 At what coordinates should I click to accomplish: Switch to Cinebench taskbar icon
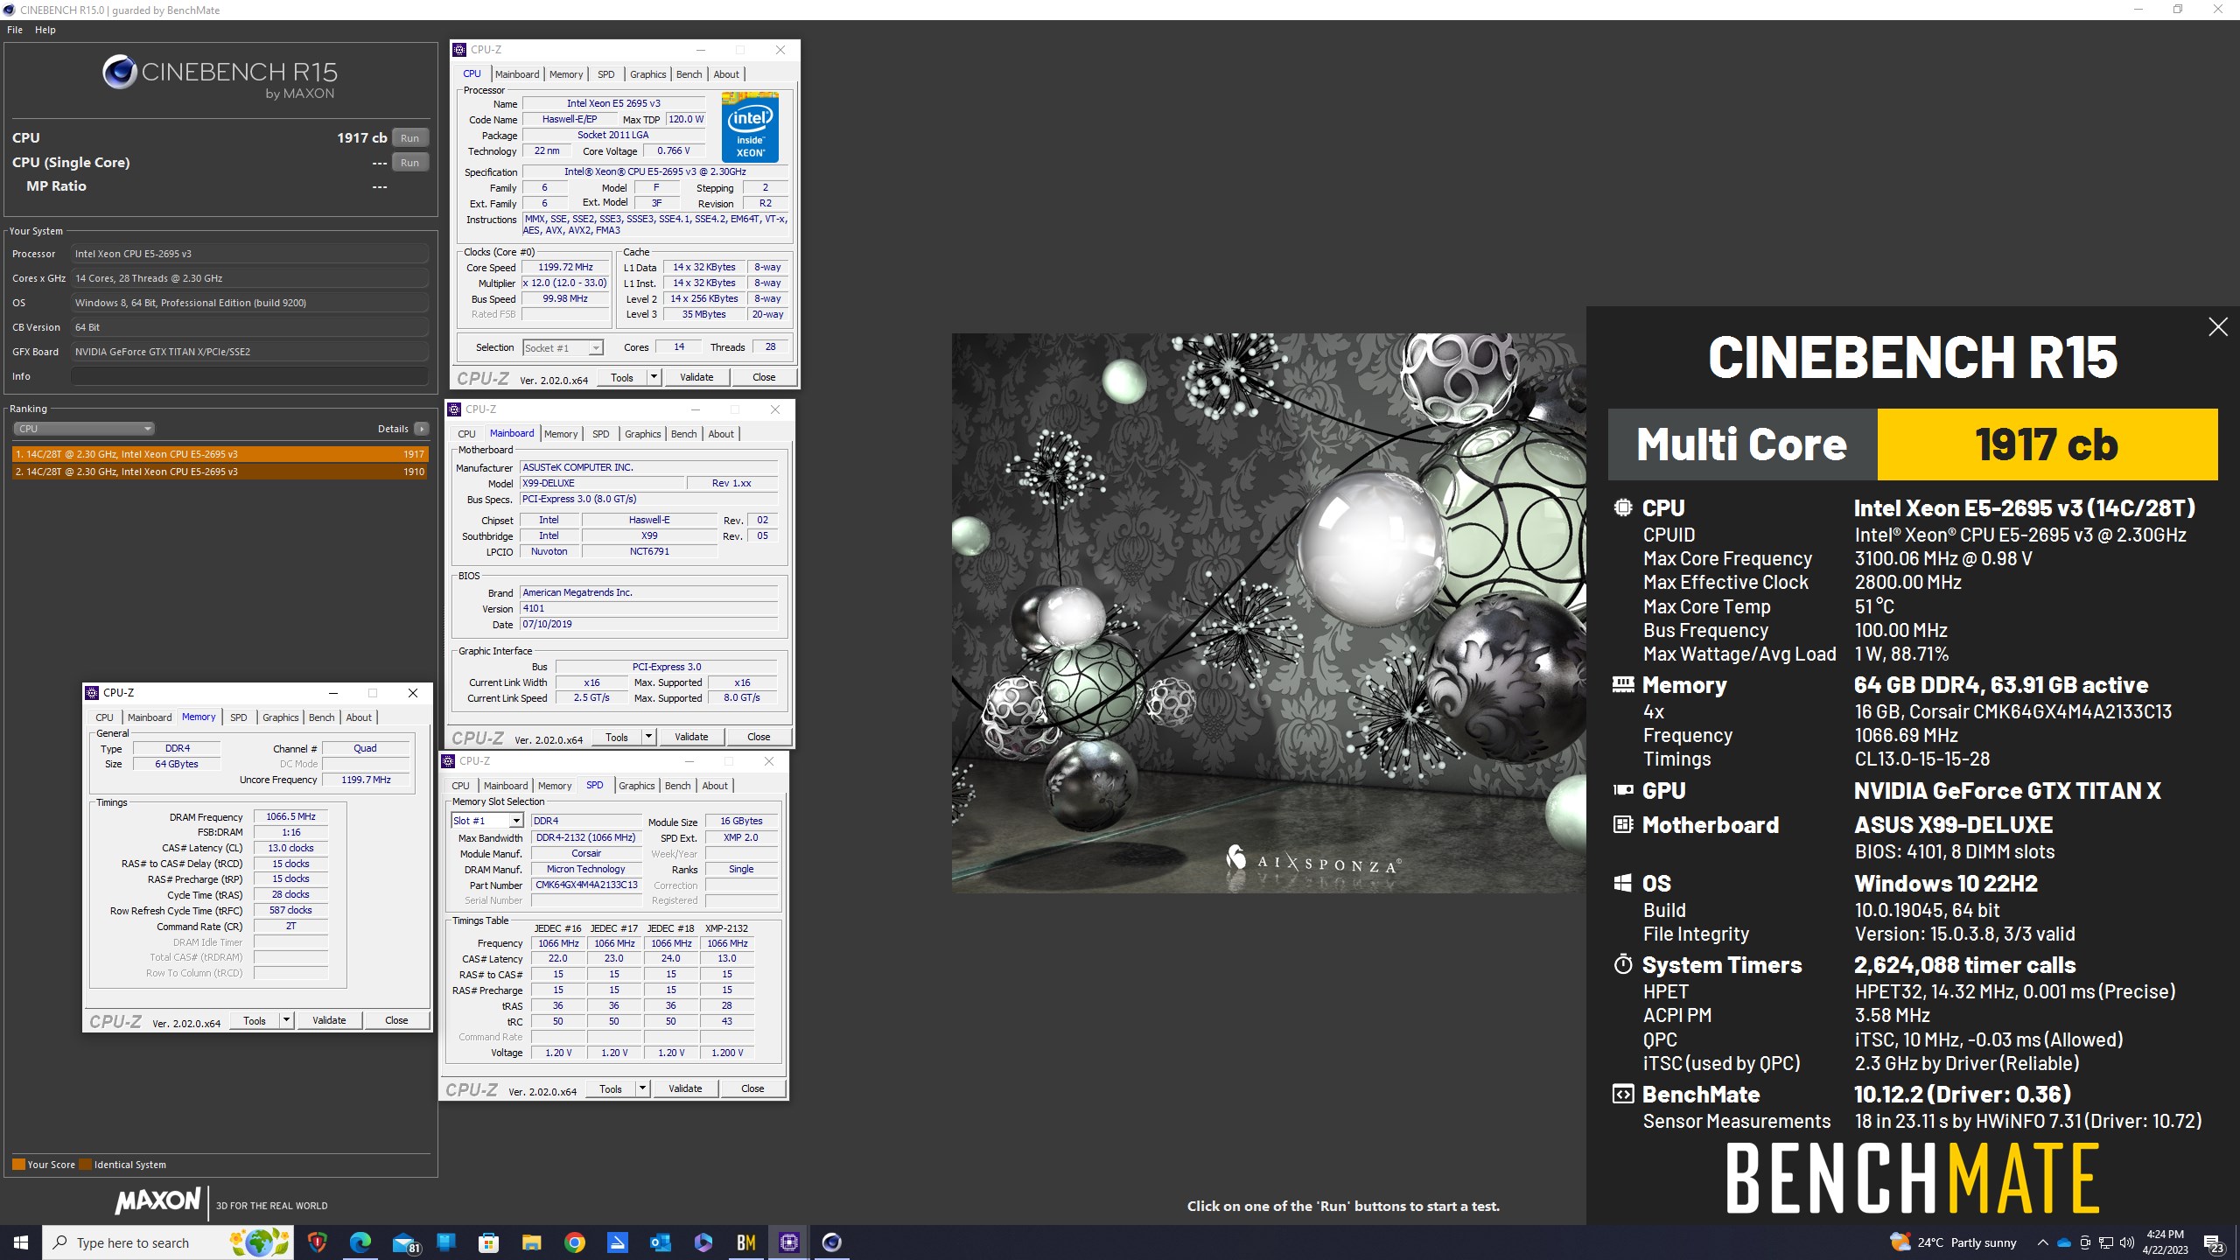pos(832,1242)
